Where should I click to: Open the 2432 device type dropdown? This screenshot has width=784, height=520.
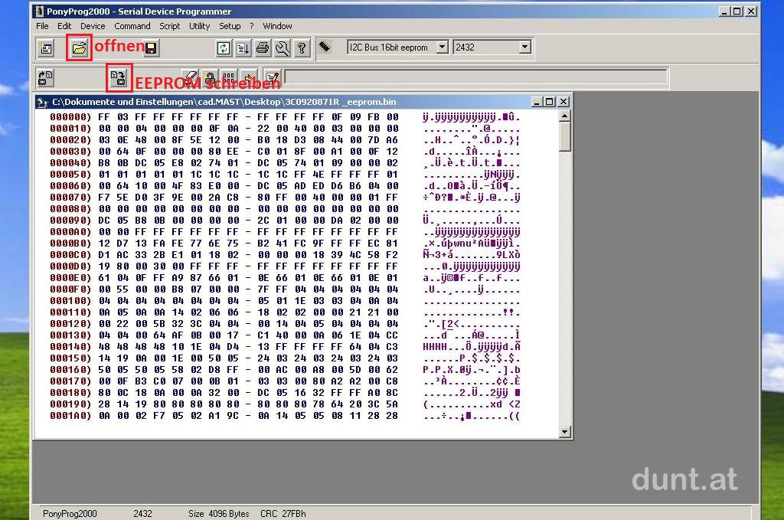pyautogui.click(x=524, y=47)
